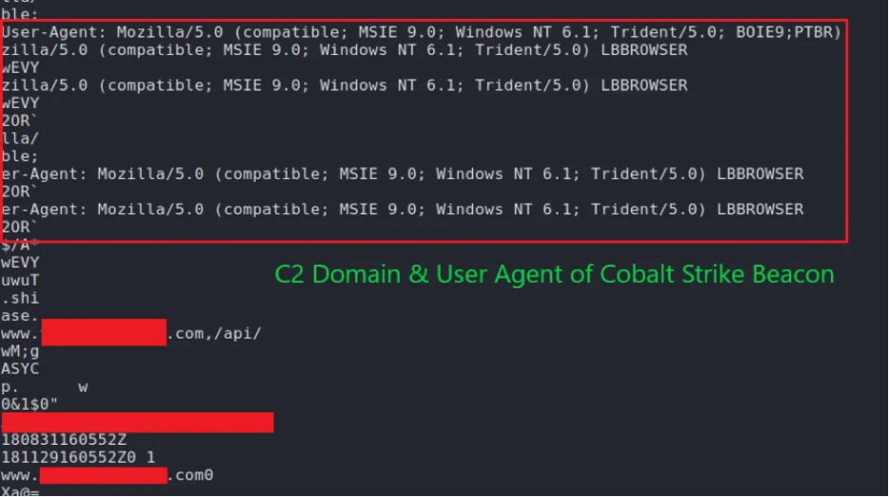Click the green C2 Domain annotation text
This screenshot has height=497, width=889.
554,275
